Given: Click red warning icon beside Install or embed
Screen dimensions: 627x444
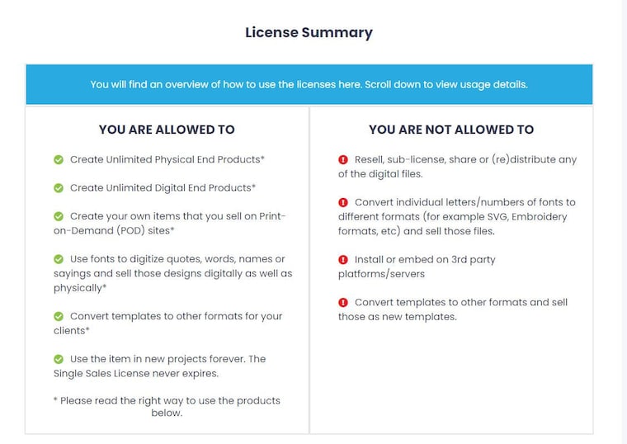Looking at the screenshot, I should [343, 260].
